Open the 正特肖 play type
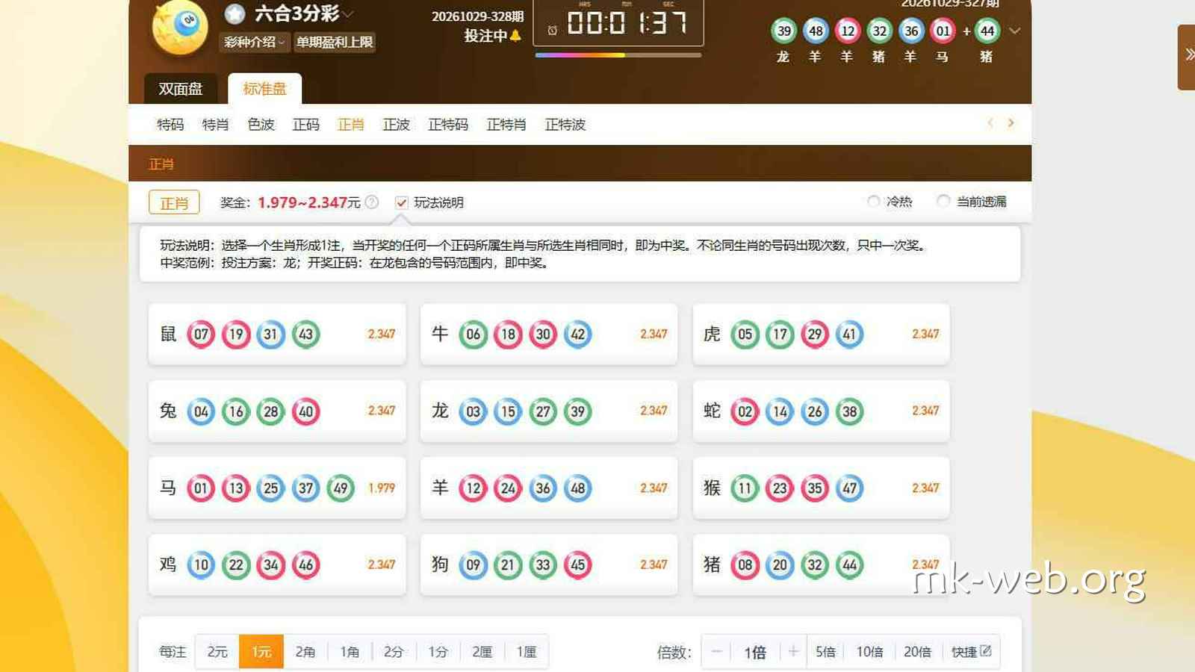 506,125
